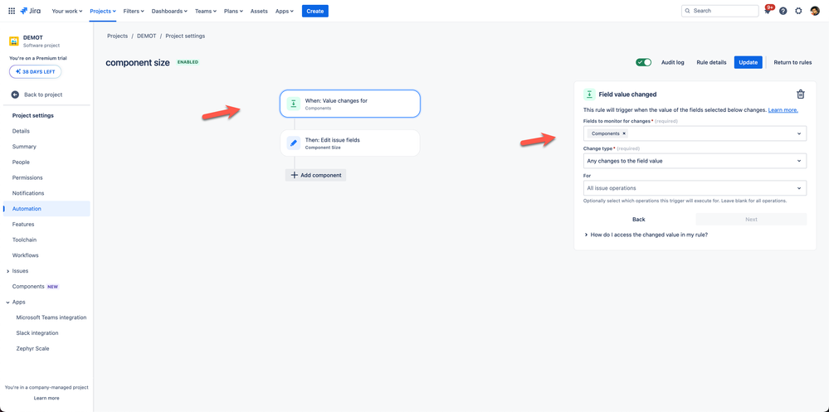Click the Project settings breadcrumb
829x412 pixels.
tap(185, 36)
